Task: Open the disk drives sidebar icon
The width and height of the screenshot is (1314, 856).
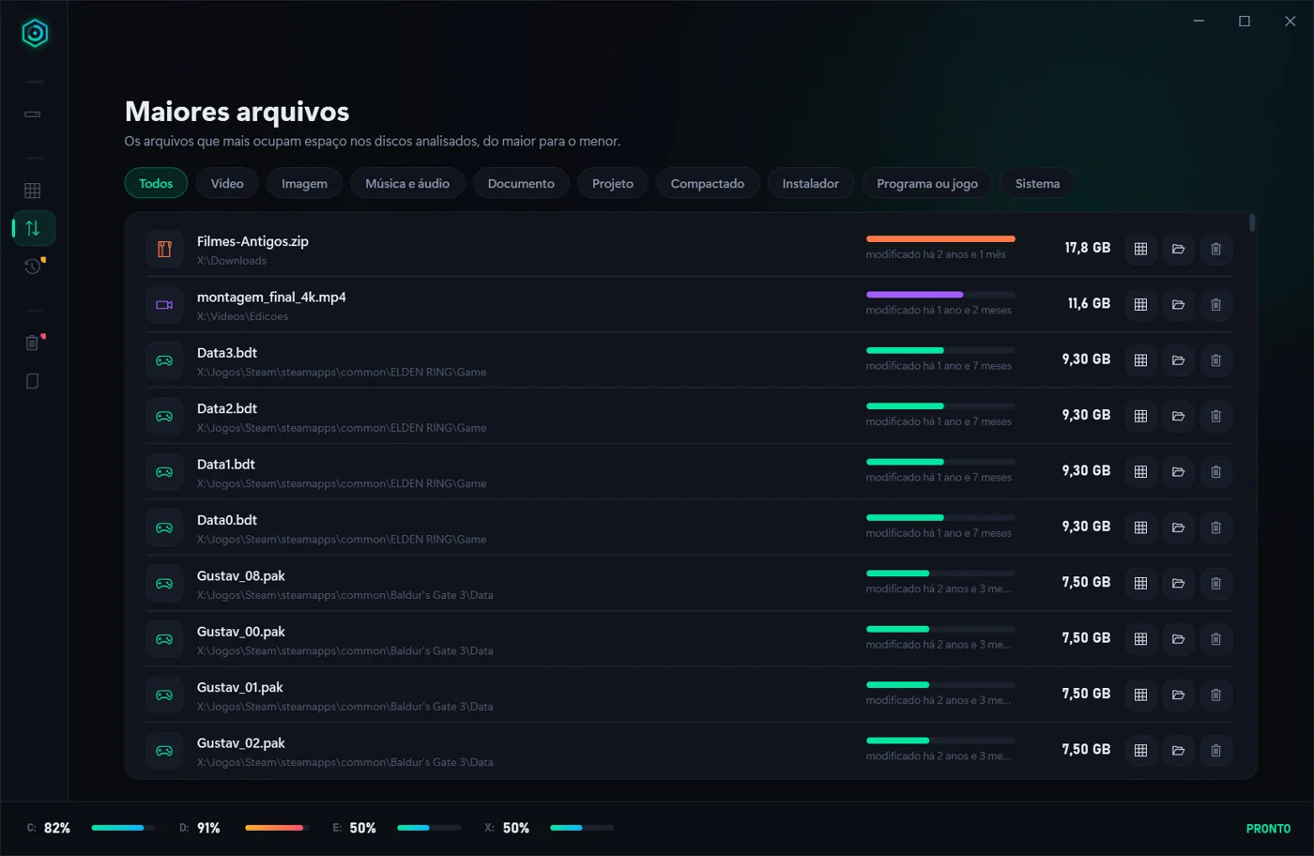Action: [33, 115]
